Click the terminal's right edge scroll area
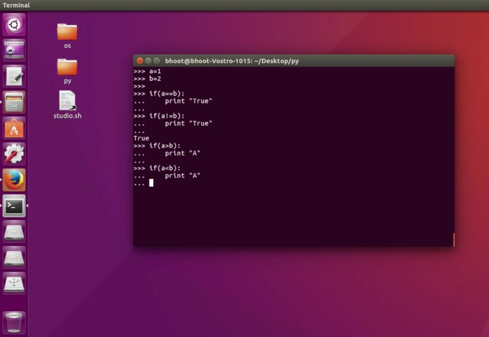This screenshot has width=489, height=337. [x=453, y=191]
